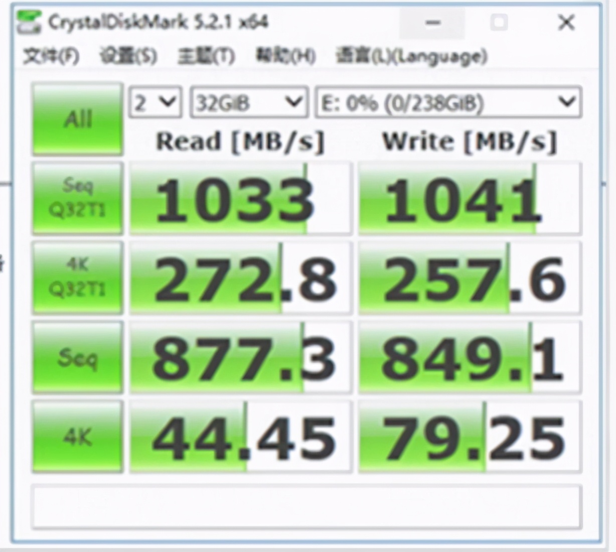The image size is (616, 552).
Task: Start the 4K Q32T1 benchmark
Action: click(76, 278)
